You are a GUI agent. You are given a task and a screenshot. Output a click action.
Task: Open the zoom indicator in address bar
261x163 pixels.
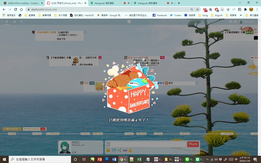[x=192, y=9]
